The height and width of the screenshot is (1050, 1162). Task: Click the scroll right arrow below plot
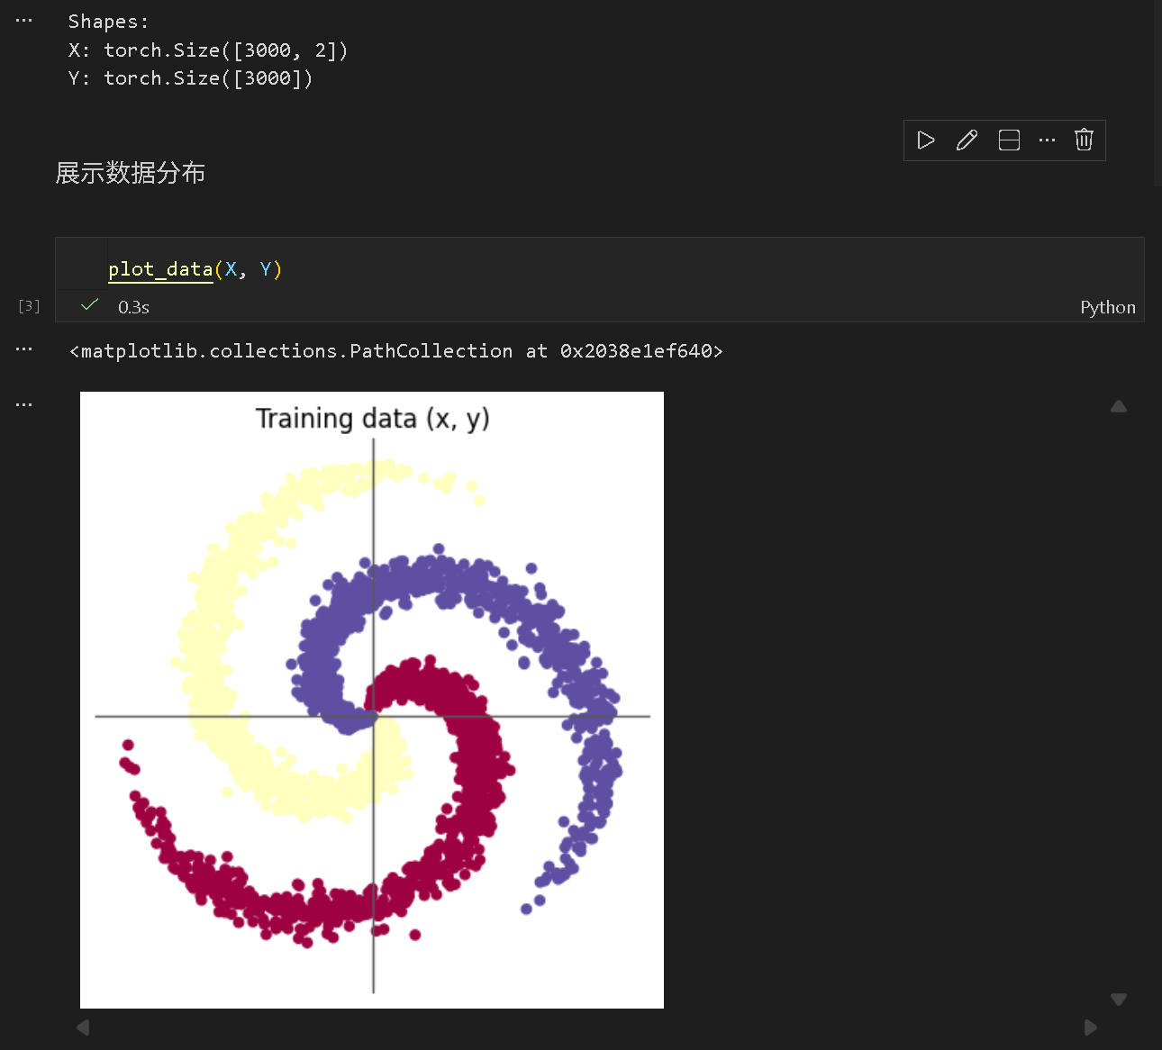[1091, 1027]
